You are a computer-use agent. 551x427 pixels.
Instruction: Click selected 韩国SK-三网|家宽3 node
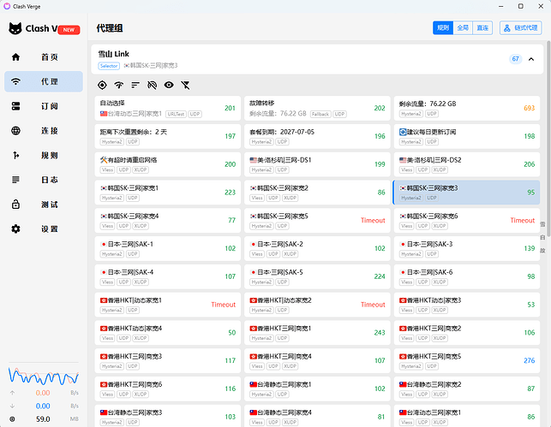point(467,193)
